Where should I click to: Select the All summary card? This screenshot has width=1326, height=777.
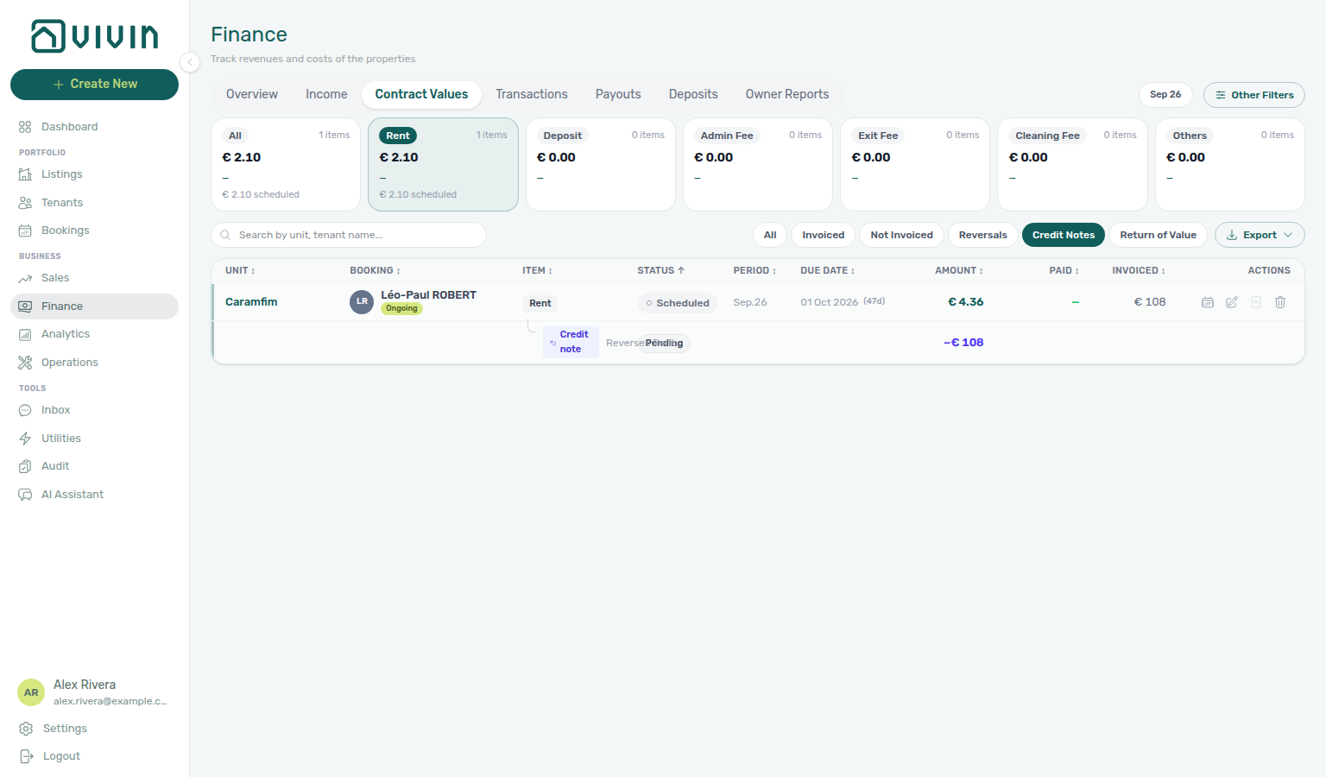pyautogui.click(x=286, y=164)
